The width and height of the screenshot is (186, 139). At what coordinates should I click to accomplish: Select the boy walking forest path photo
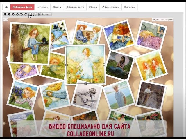click(x=151, y=96)
